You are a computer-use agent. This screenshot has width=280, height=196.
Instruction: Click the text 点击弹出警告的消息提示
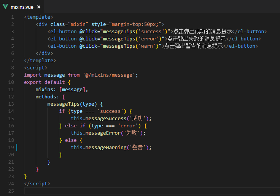pyautogui.click(x=194, y=46)
